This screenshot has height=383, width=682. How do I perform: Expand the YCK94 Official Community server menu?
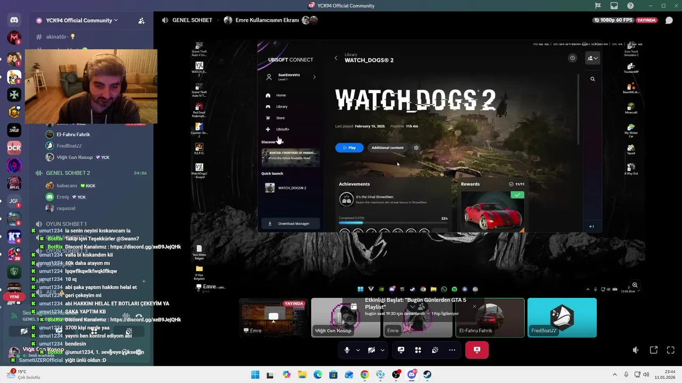[x=83, y=20]
